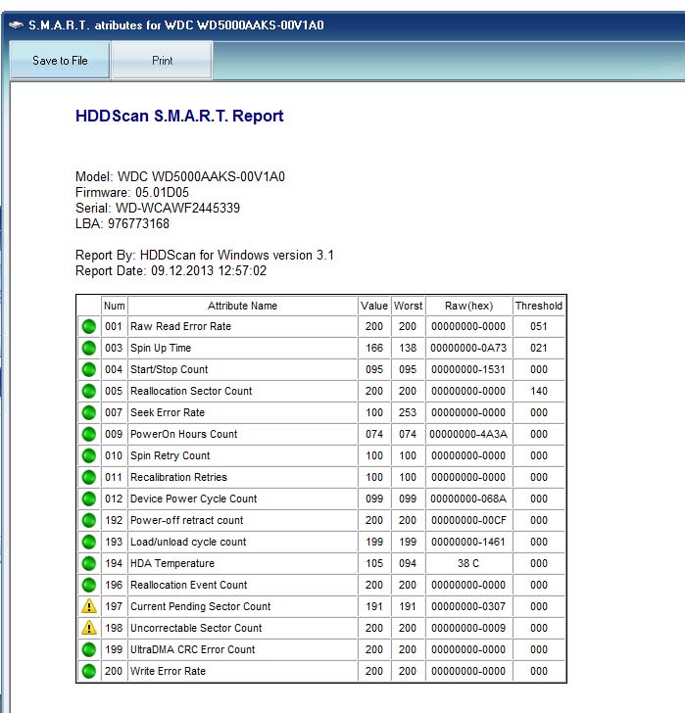Click raw value 00000000-0A73 for Spin Up Time

click(468, 348)
